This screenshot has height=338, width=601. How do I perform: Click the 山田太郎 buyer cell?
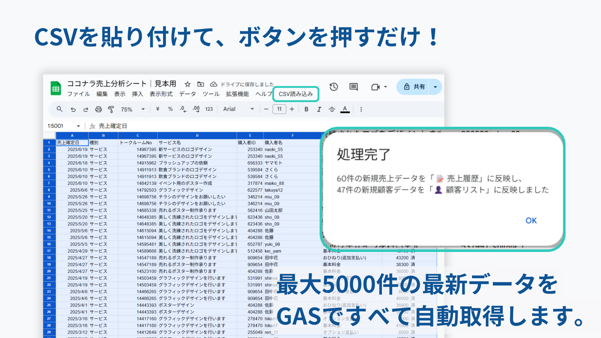point(293,210)
